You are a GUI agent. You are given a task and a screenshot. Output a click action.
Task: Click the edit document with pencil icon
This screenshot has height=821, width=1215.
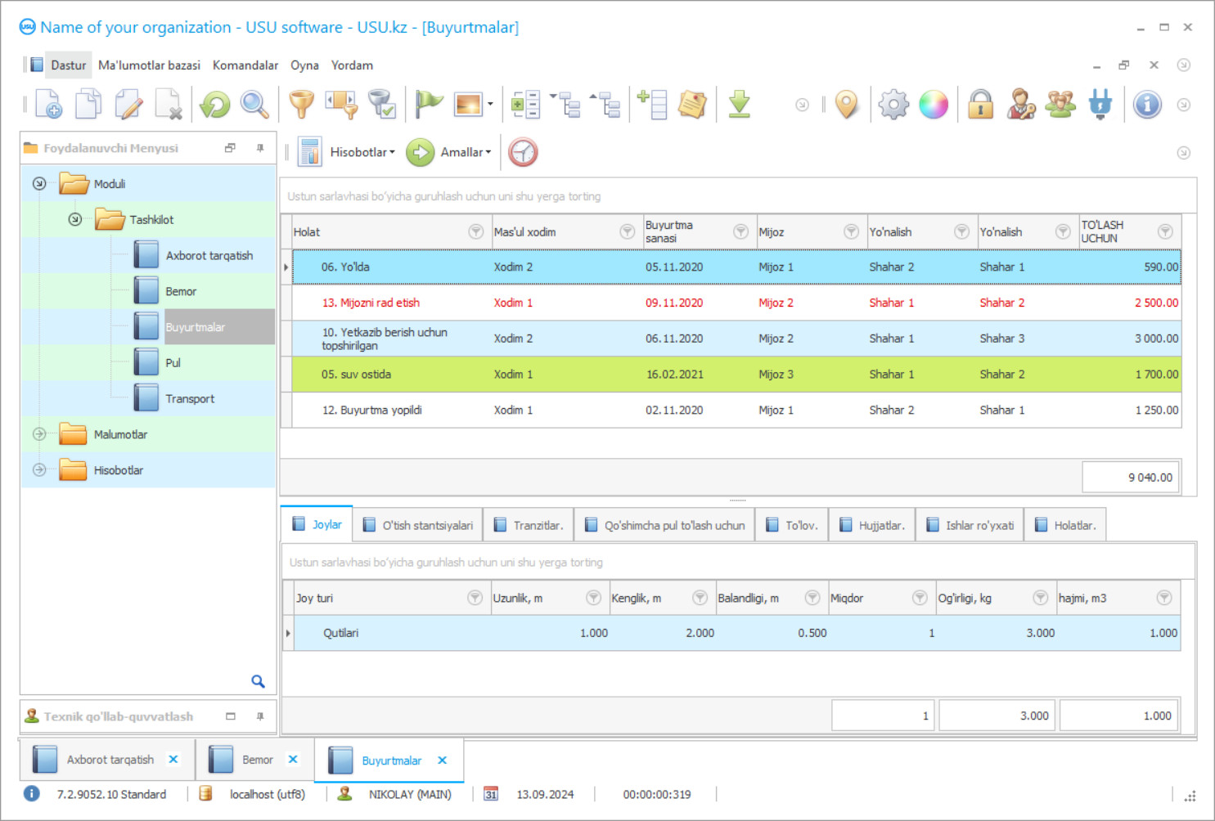tap(128, 105)
